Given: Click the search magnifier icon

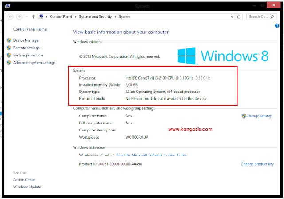Looking at the screenshot, I should click(272, 17).
